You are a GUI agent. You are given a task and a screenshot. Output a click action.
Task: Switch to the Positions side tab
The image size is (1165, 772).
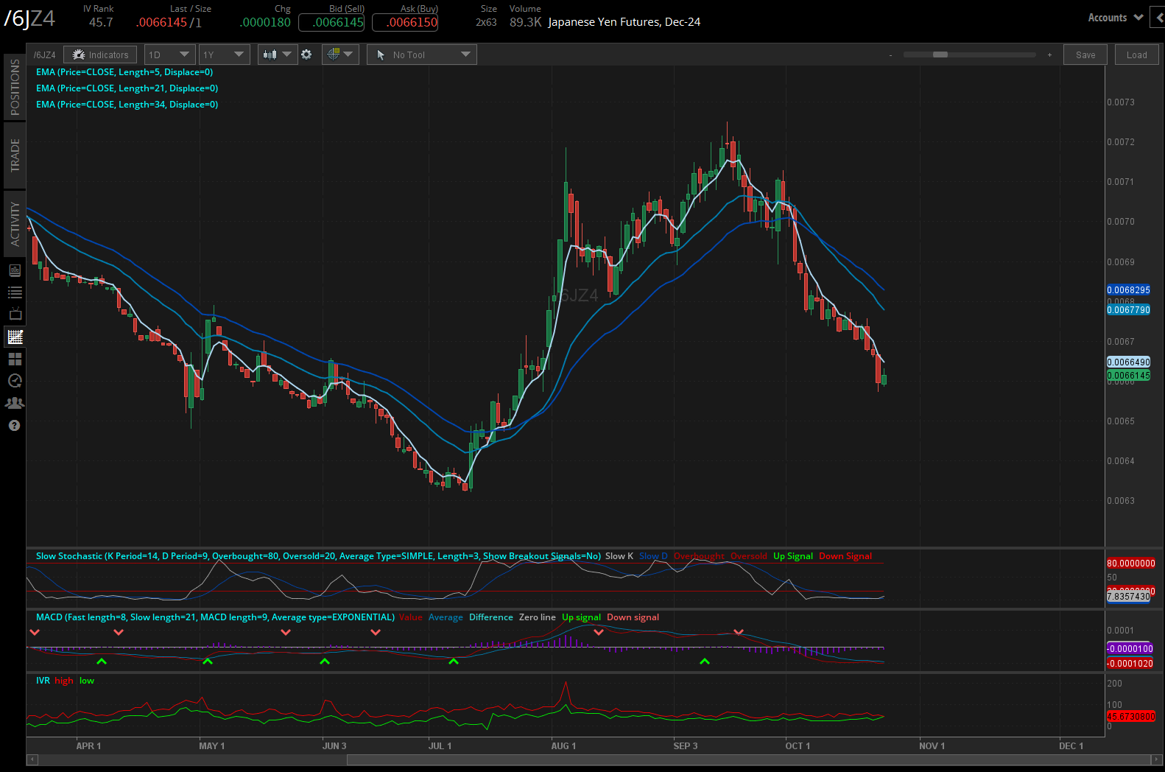15,87
